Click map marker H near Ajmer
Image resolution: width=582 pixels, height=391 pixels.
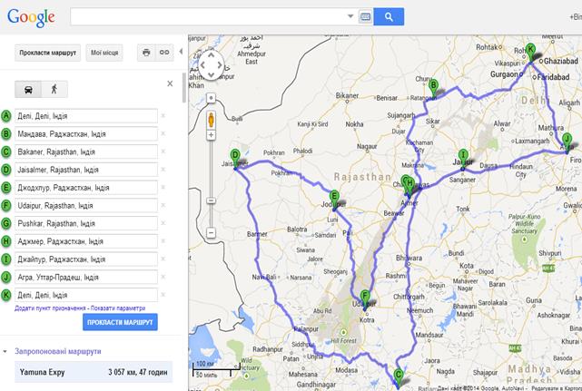(409, 187)
